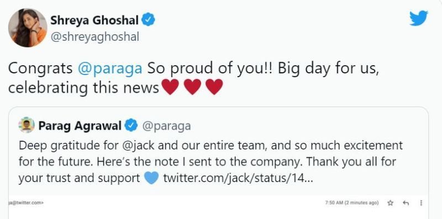Click the first red heart emoji
442x219 pixels.
point(170,87)
